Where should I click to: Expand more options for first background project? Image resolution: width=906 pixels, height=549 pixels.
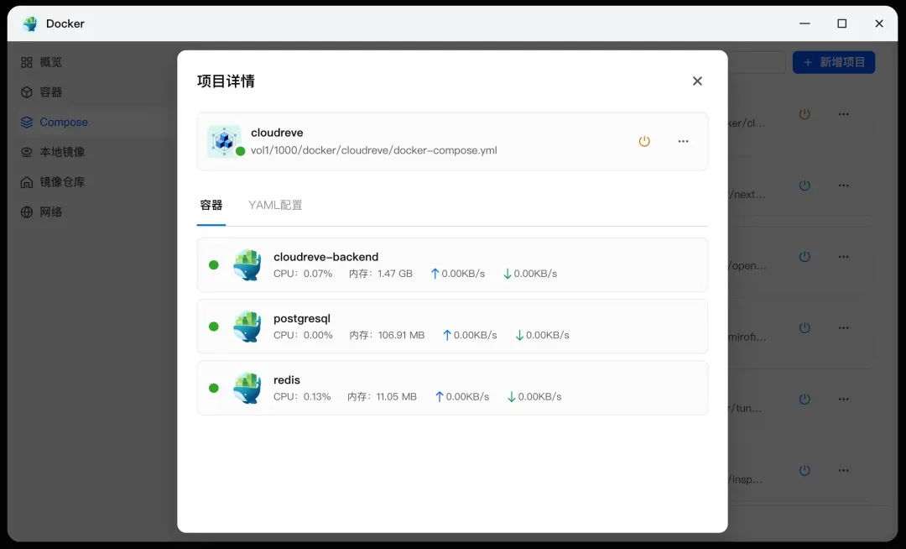point(844,114)
